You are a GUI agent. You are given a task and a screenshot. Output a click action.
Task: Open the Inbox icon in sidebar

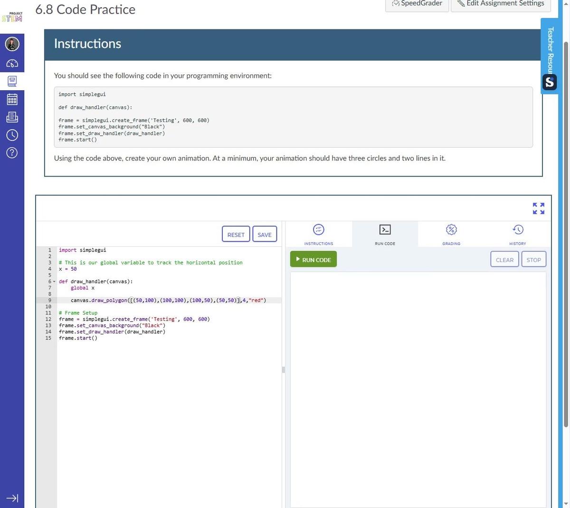point(12,117)
